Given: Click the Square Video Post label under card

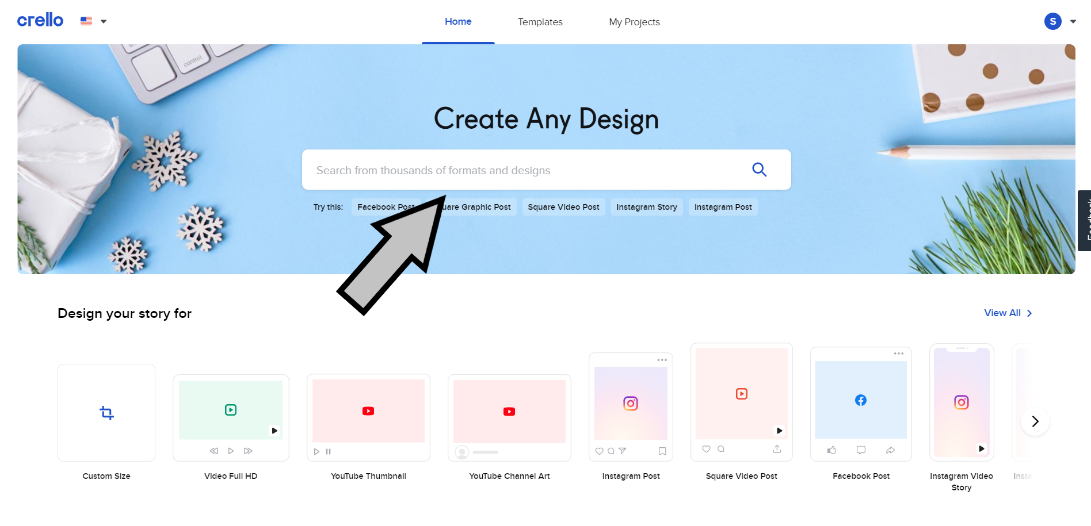Looking at the screenshot, I should click(x=742, y=476).
